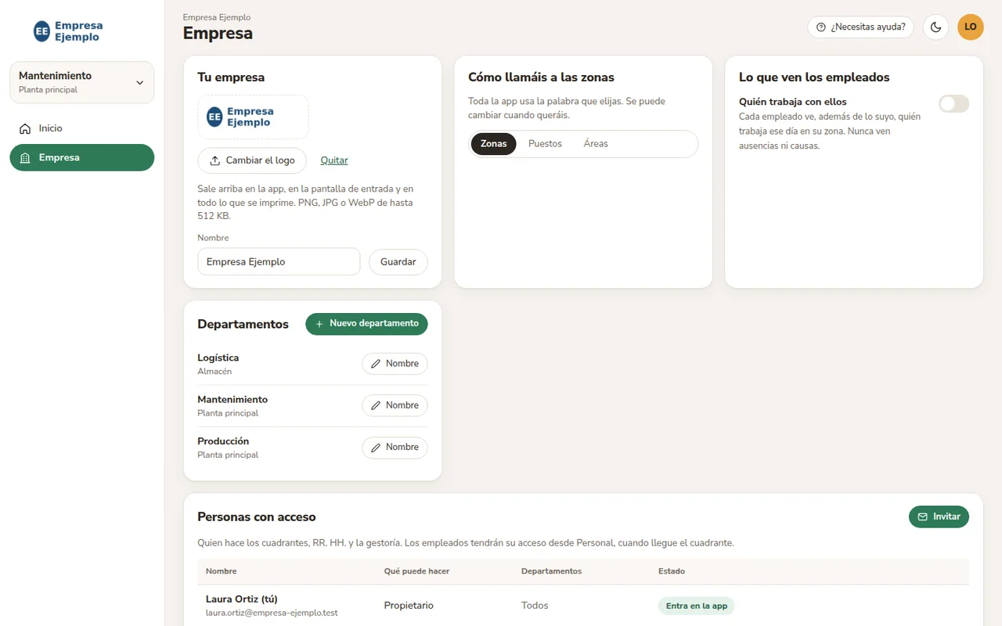Click the upload icon on Cambiar el logo

[x=215, y=160]
